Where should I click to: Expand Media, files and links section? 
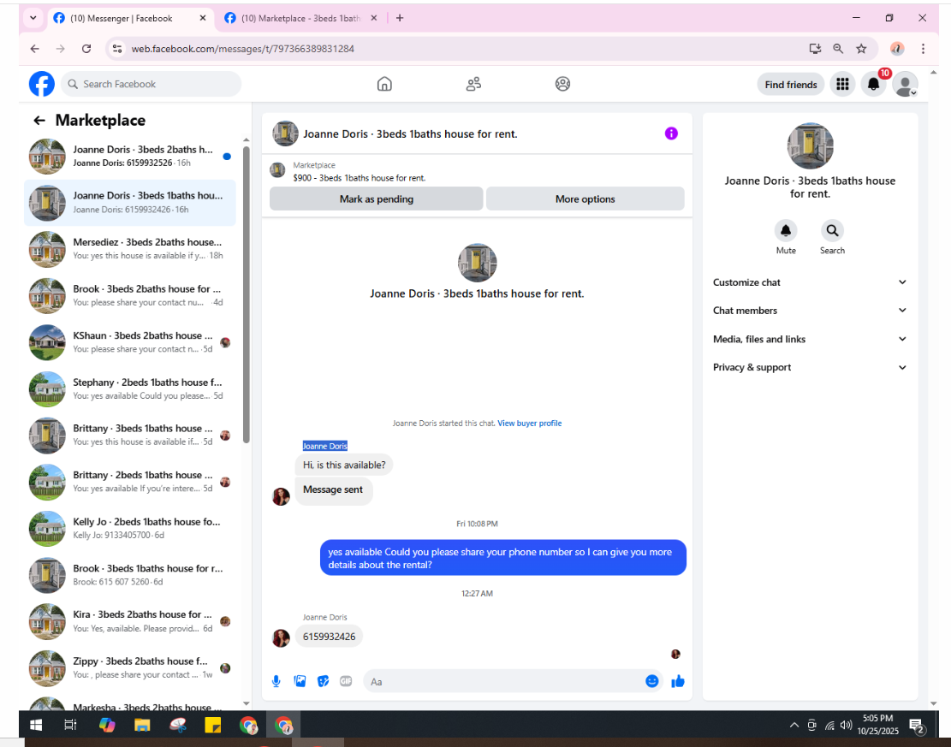coord(810,339)
